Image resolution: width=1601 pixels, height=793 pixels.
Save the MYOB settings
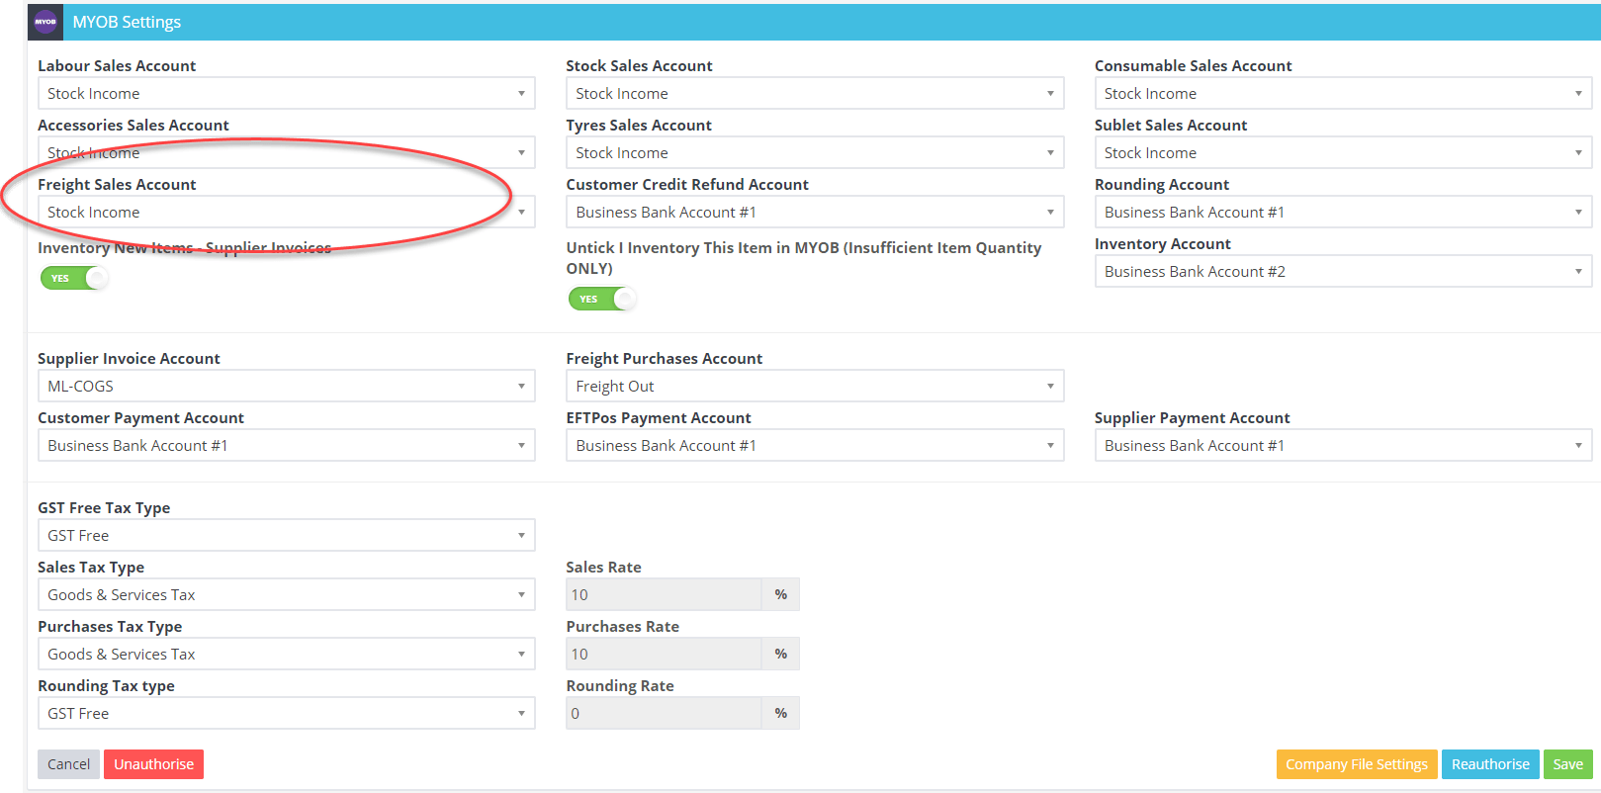coord(1567,764)
